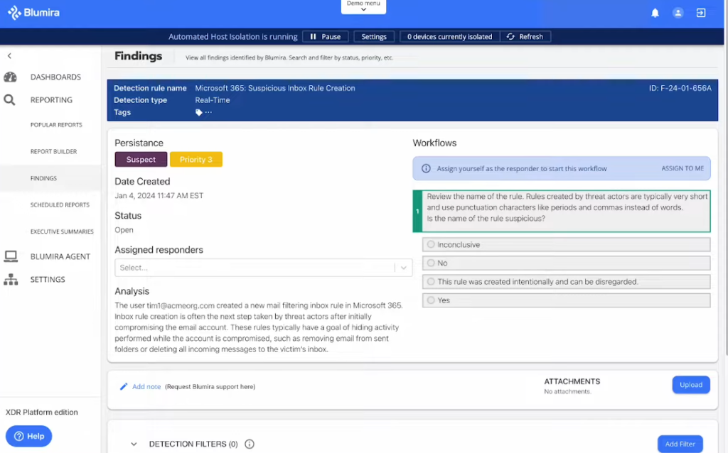Collapse the sidebar with back chevron

(9, 55)
